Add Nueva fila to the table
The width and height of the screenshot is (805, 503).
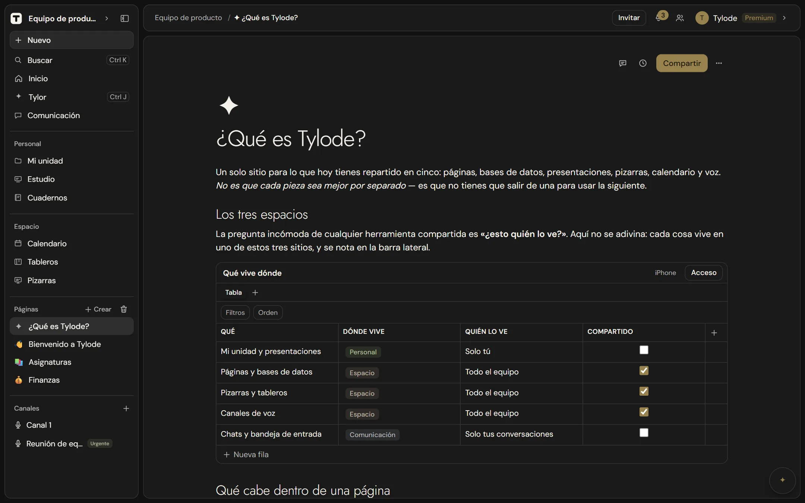pos(246,455)
